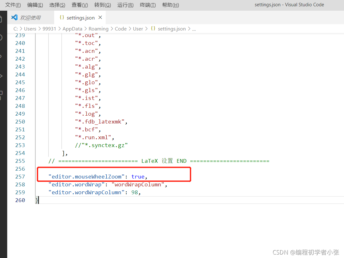
Task: Click the "wordWrapColumn" string value on line 258
Action: click(x=138, y=184)
